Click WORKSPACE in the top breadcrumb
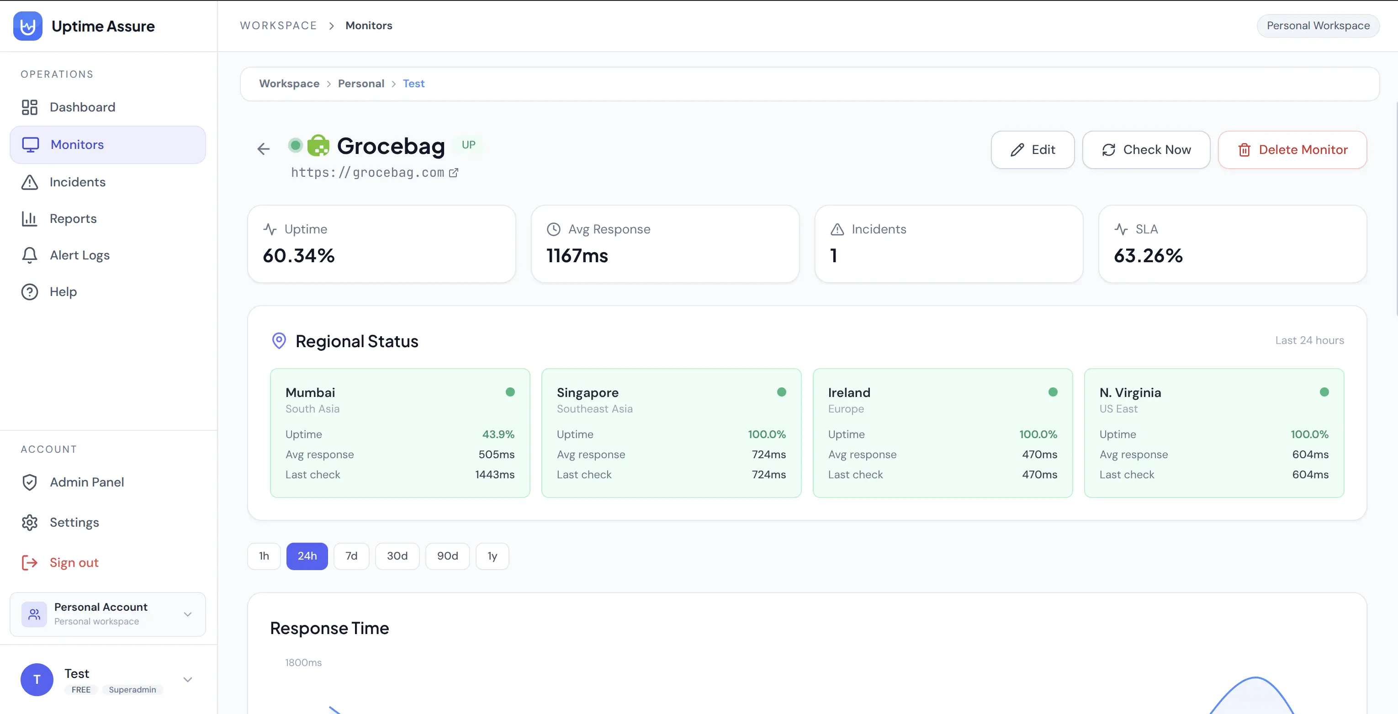This screenshot has width=1398, height=714. [x=278, y=26]
